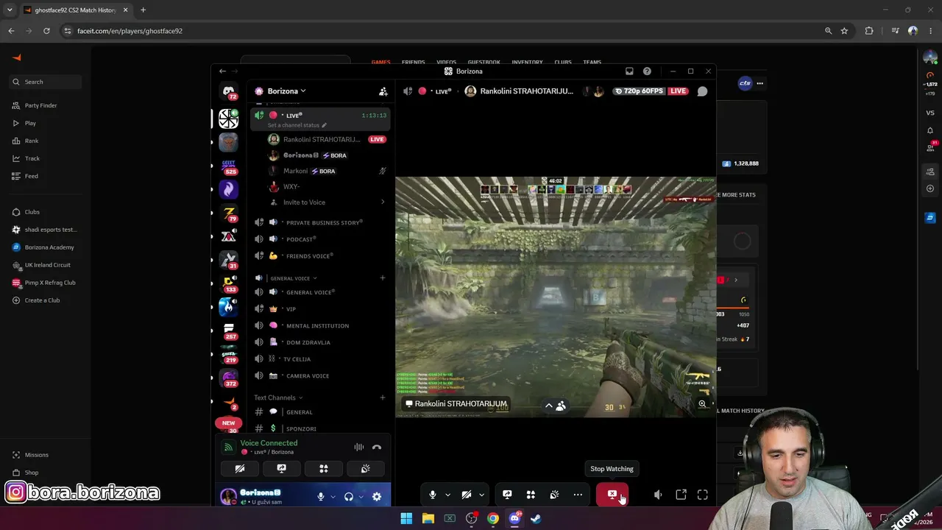The width and height of the screenshot is (942, 530).
Task: Reload the faceit.com page
Action: (46, 31)
